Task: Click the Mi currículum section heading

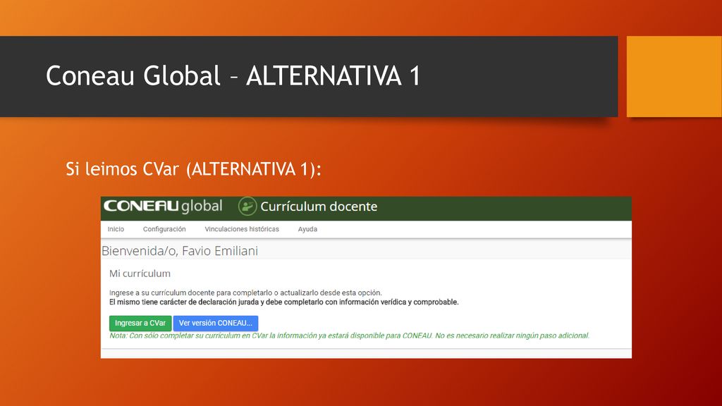Action: pyautogui.click(x=140, y=273)
